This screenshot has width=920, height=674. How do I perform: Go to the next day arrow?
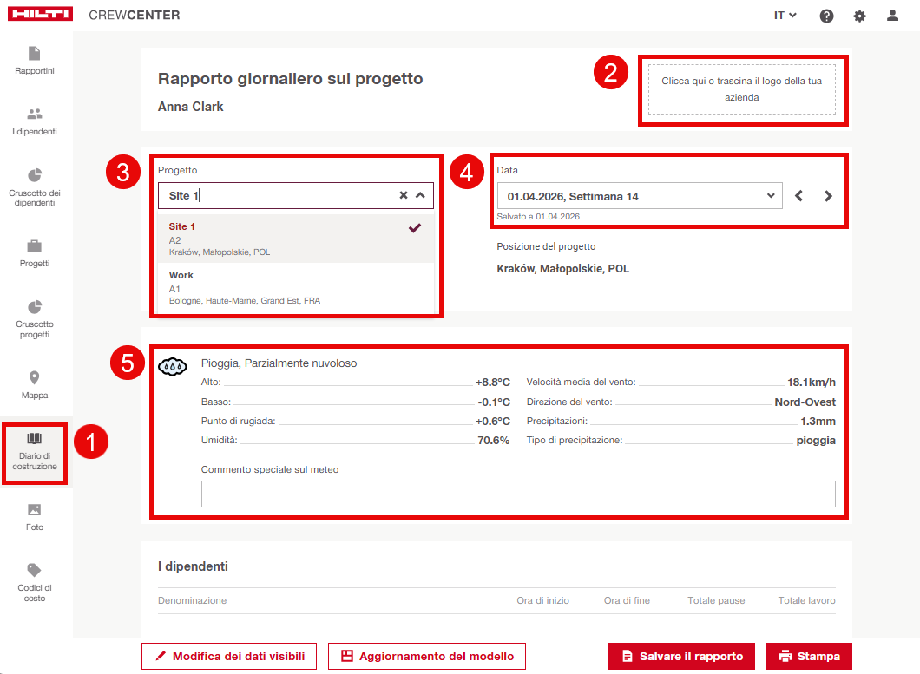828,196
